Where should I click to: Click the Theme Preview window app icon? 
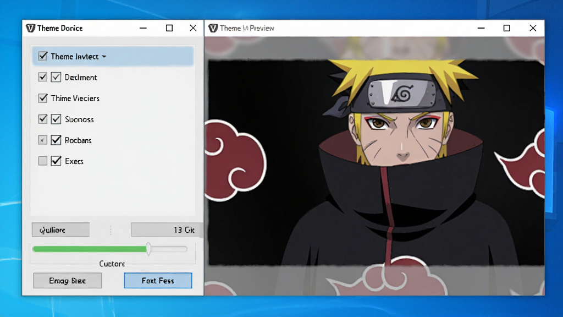(213, 28)
